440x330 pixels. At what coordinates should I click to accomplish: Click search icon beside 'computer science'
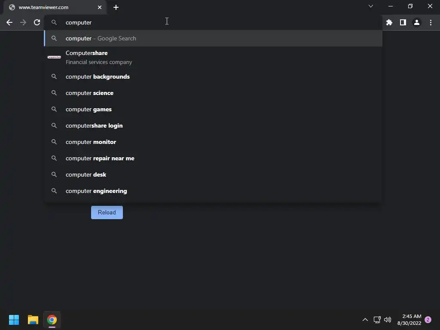[54, 93]
